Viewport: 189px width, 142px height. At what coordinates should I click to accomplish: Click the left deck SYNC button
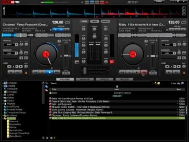(57, 72)
